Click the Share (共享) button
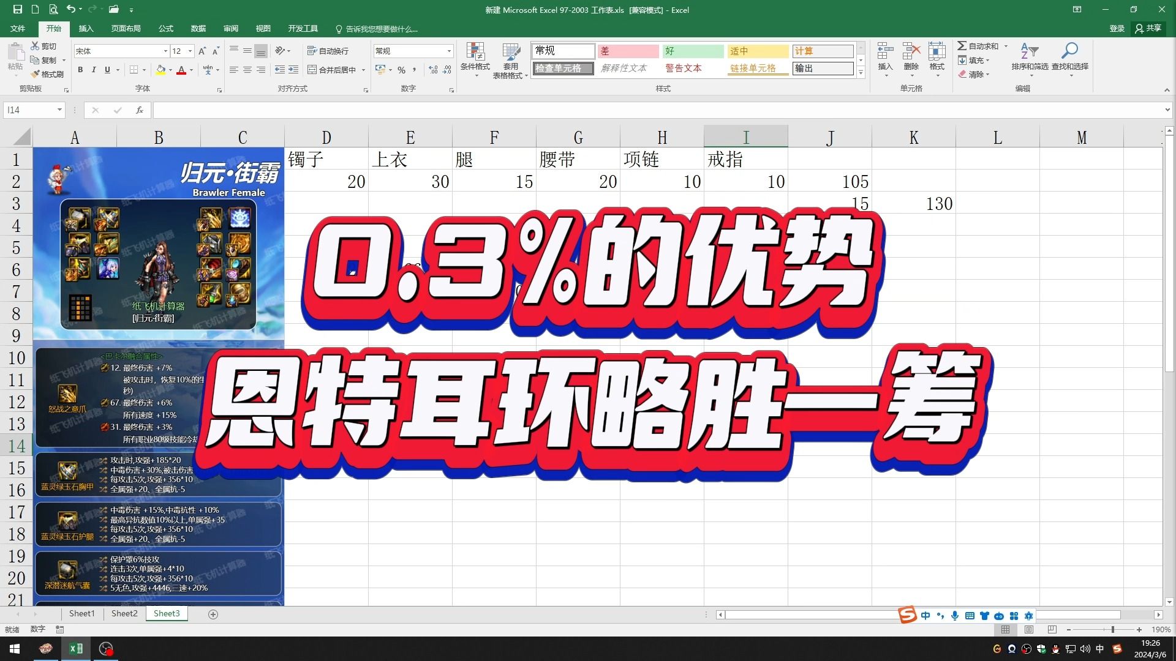 pyautogui.click(x=1149, y=28)
